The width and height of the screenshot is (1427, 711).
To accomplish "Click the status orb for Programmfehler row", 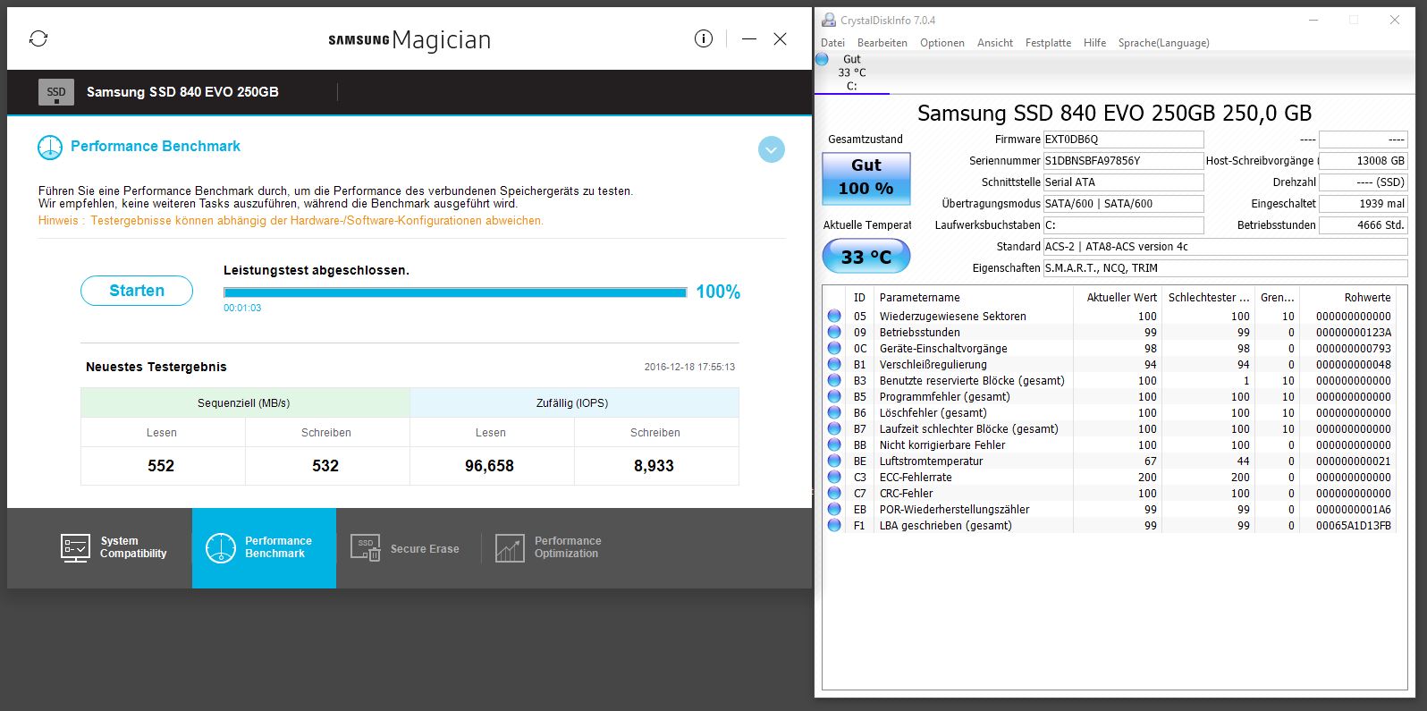I will (834, 396).
